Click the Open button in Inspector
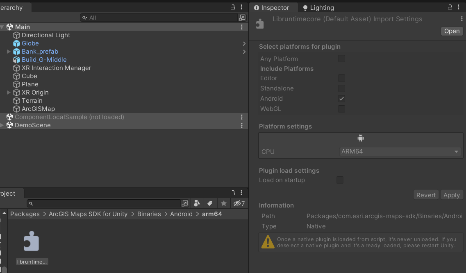 click(x=452, y=32)
